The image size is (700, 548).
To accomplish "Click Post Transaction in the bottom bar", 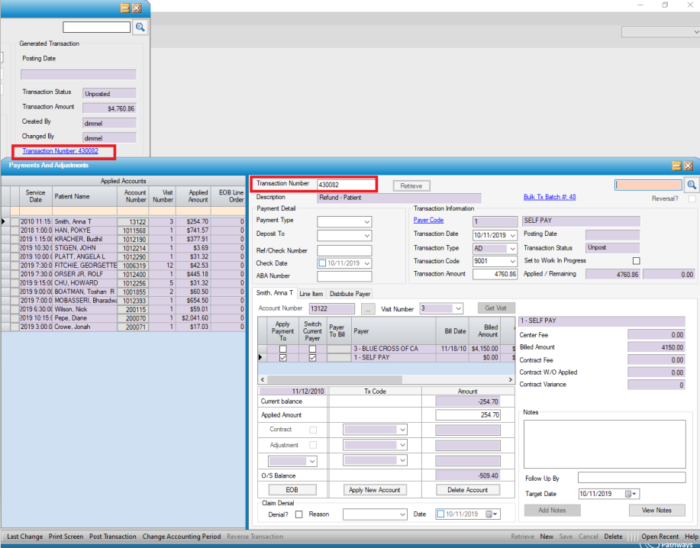I will coord(112,537).
